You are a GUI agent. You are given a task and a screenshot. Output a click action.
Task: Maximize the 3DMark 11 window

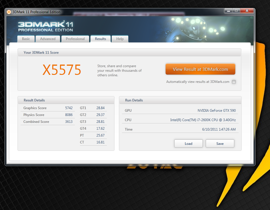pos(236,11)
